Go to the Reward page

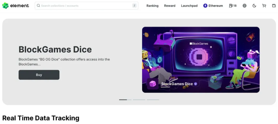pyautogui.click(x=170, y=6)
